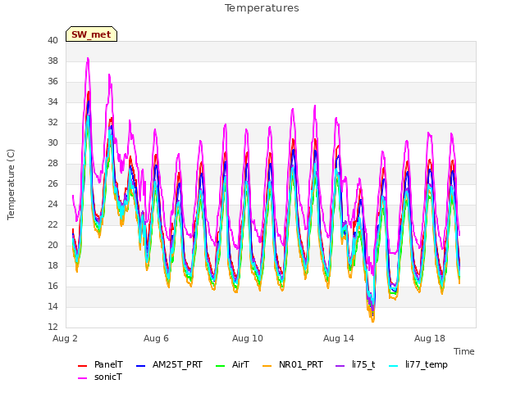Toggle the sonicT legend entry
This screenshot has width=525, height=393.
100,377
